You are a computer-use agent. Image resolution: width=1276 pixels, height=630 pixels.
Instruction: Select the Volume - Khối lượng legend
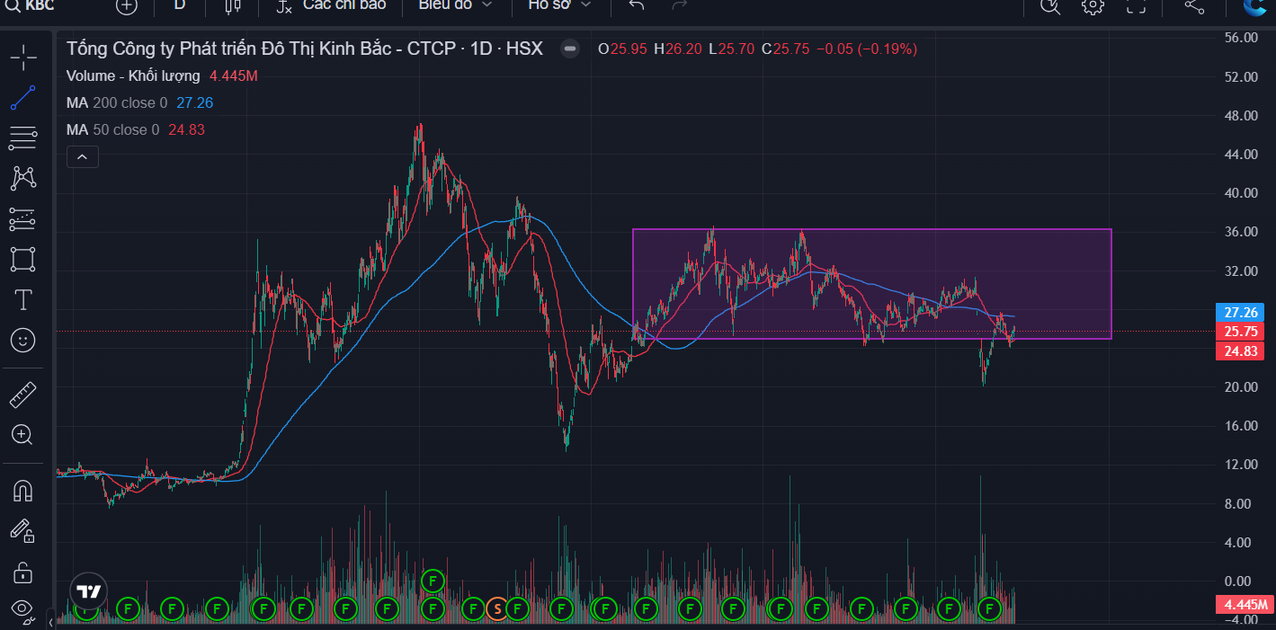pos(133,75)
